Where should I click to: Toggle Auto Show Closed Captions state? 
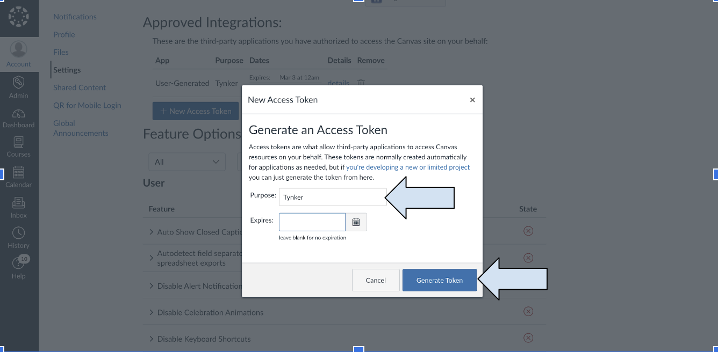(x=528, y=231)
